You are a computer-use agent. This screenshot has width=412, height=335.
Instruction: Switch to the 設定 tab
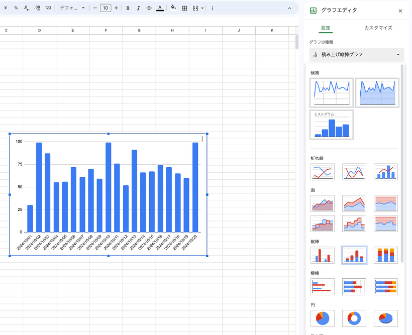(x=326, y=28)
